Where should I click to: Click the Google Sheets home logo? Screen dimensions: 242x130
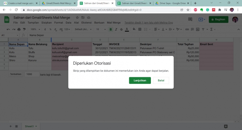click(7, 19)
